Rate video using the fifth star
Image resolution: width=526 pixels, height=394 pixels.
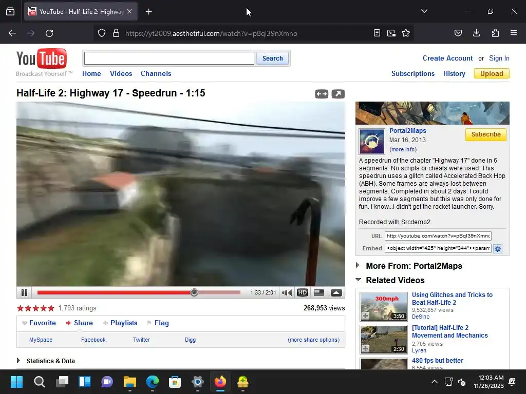(51, 308)
